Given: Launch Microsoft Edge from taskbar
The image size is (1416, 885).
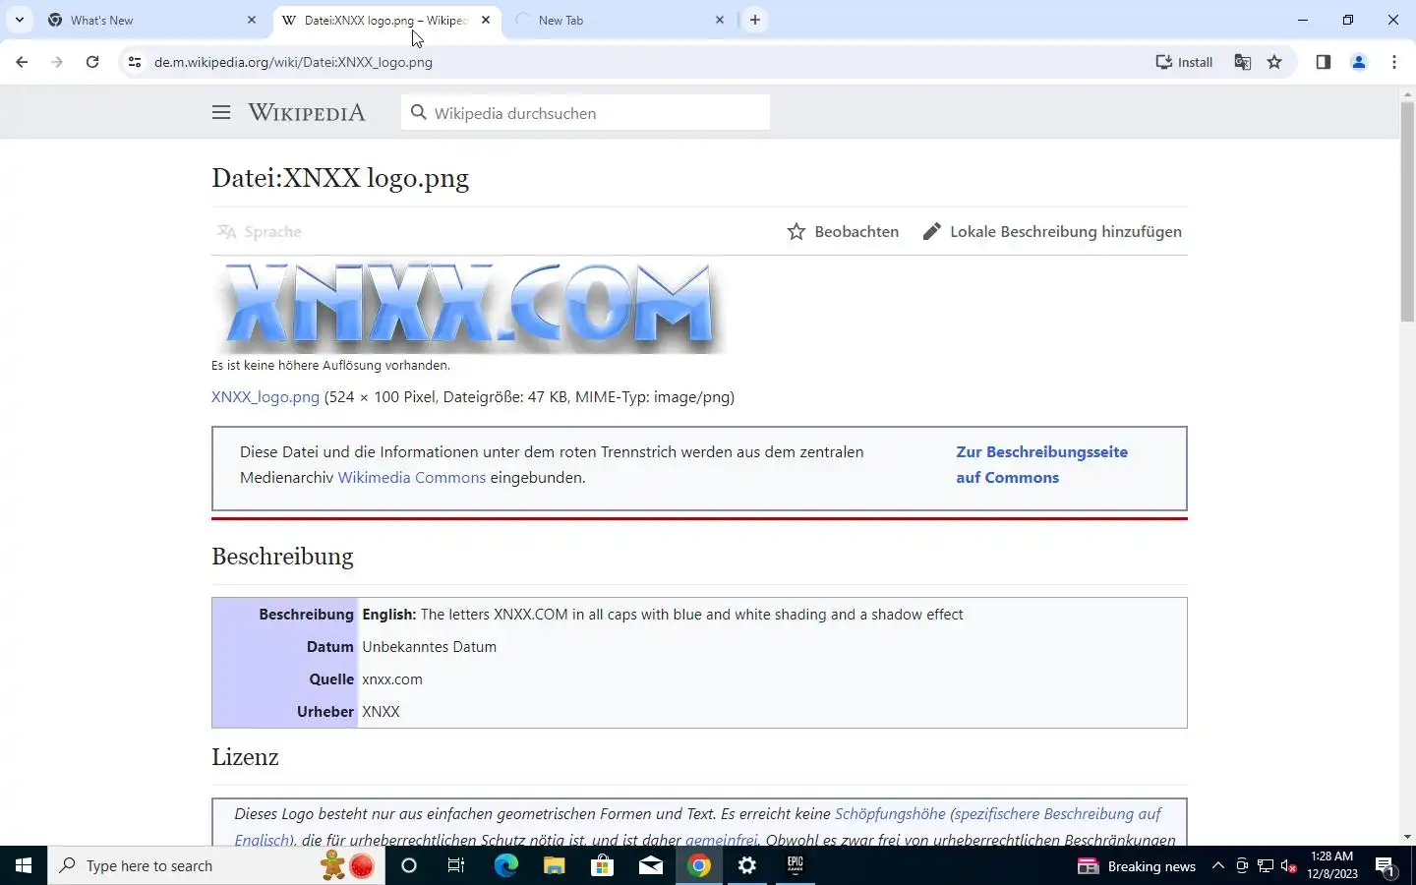Looking at the screenshot, I should 505,865.
